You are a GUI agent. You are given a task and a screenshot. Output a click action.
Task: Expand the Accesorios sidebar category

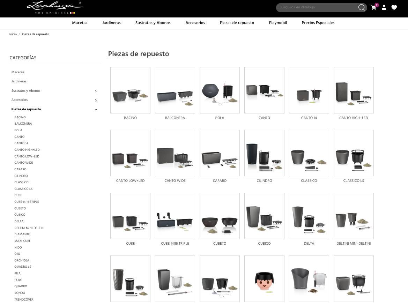tap(96, 100)
